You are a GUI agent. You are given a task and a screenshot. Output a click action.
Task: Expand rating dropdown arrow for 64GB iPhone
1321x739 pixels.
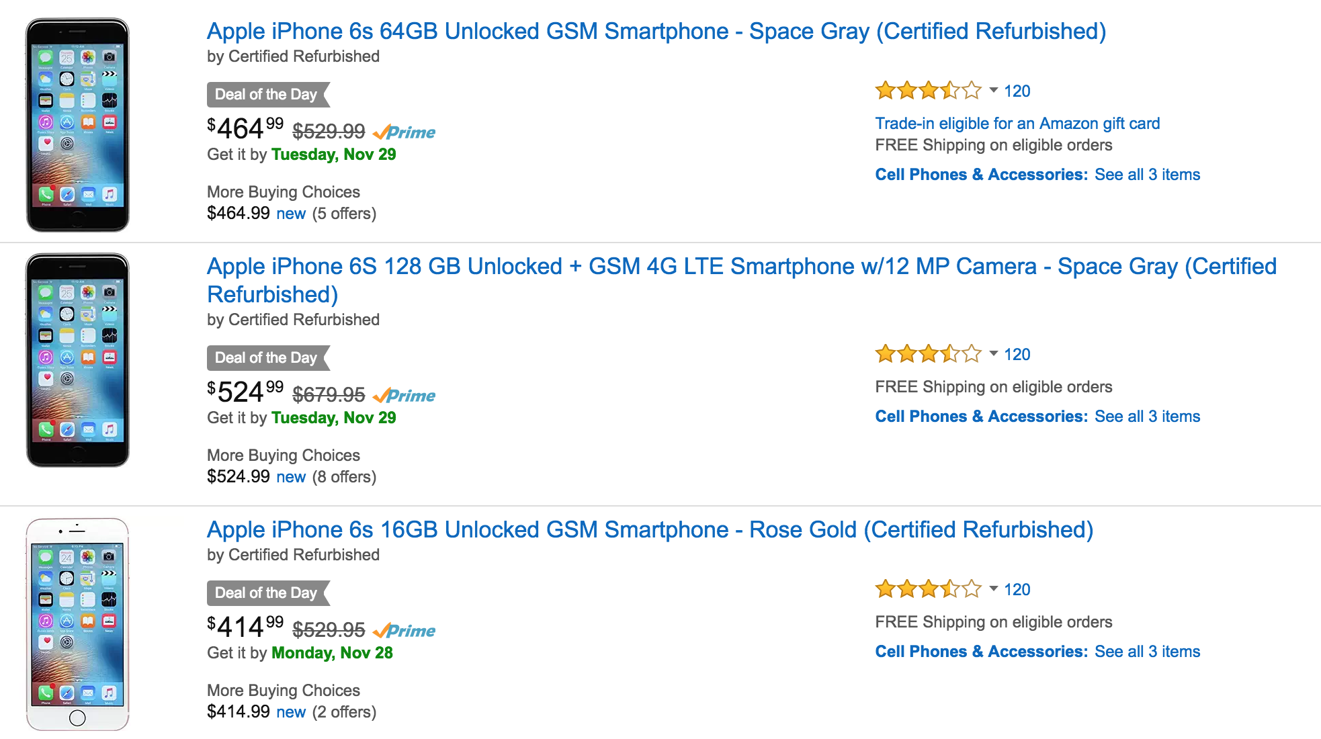click(x=993, y=90)
